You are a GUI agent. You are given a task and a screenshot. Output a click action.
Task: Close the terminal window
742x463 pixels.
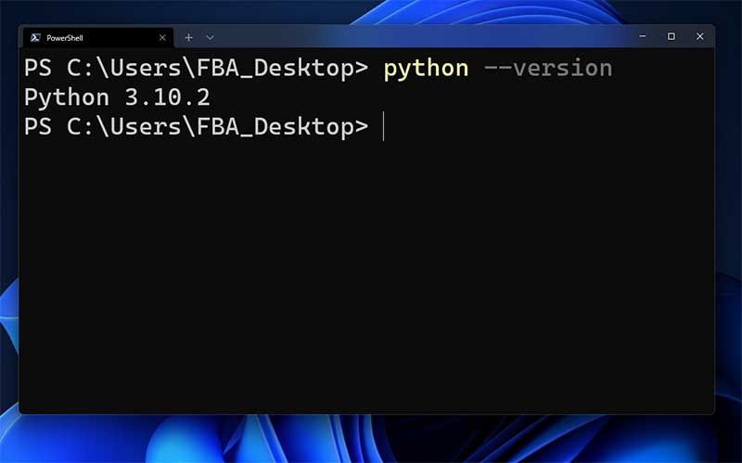tap(699, 36)
